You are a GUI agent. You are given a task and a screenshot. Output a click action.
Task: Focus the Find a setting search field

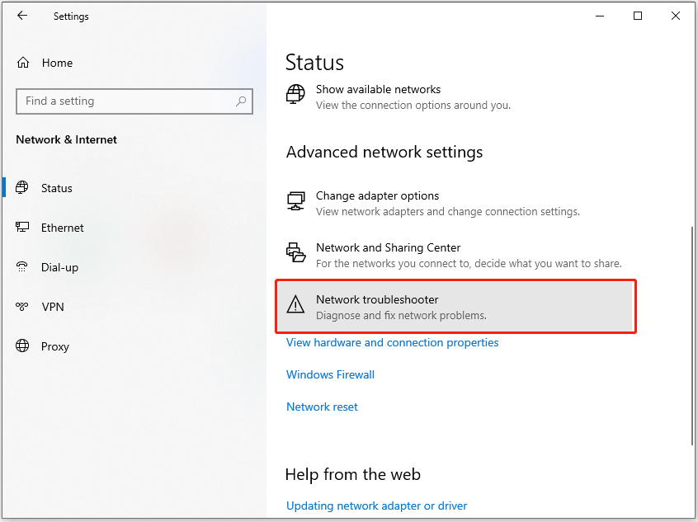pyautogui.click(x=134, y=101)
